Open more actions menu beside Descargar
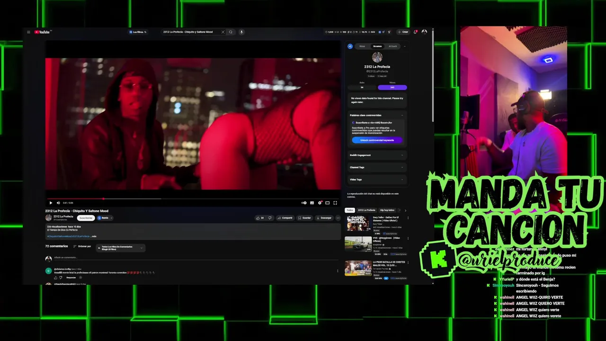The width and height of the screenshot is (606, 341). [x=338, y=218]
